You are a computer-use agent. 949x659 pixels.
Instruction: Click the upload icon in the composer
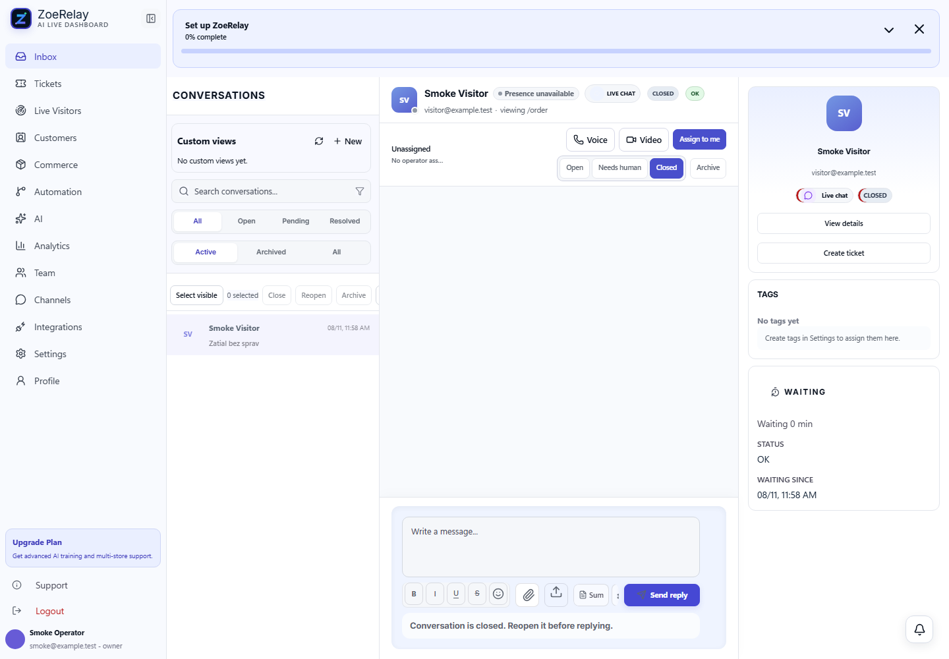(556, 594)
